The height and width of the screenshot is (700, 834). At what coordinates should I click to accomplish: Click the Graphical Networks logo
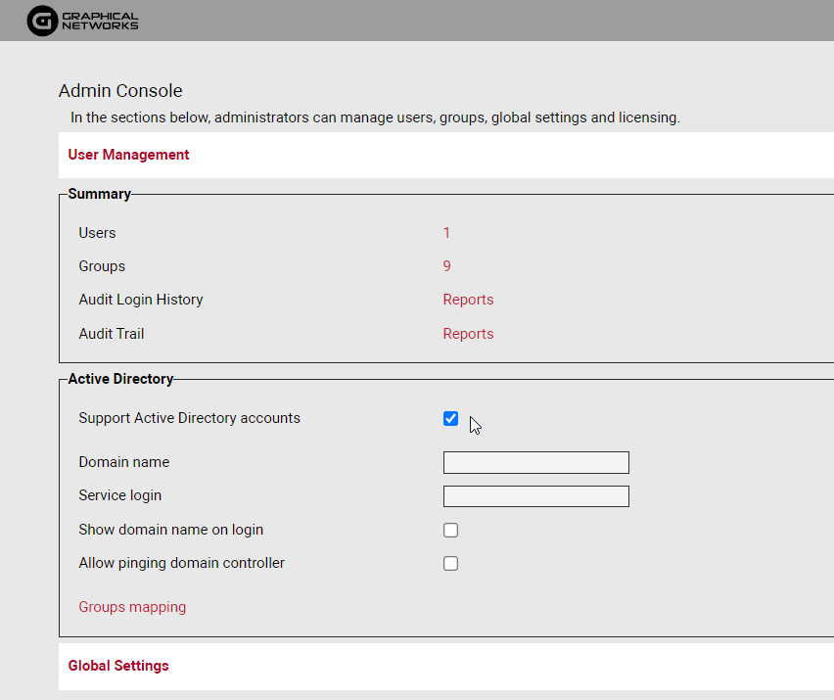pyautogui.click(x=83, y=21)
